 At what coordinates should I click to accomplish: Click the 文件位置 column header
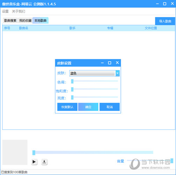coord(151,28)
